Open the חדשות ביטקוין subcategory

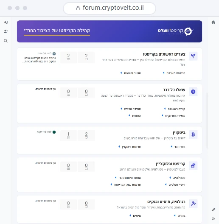click(x=132, y=147)
